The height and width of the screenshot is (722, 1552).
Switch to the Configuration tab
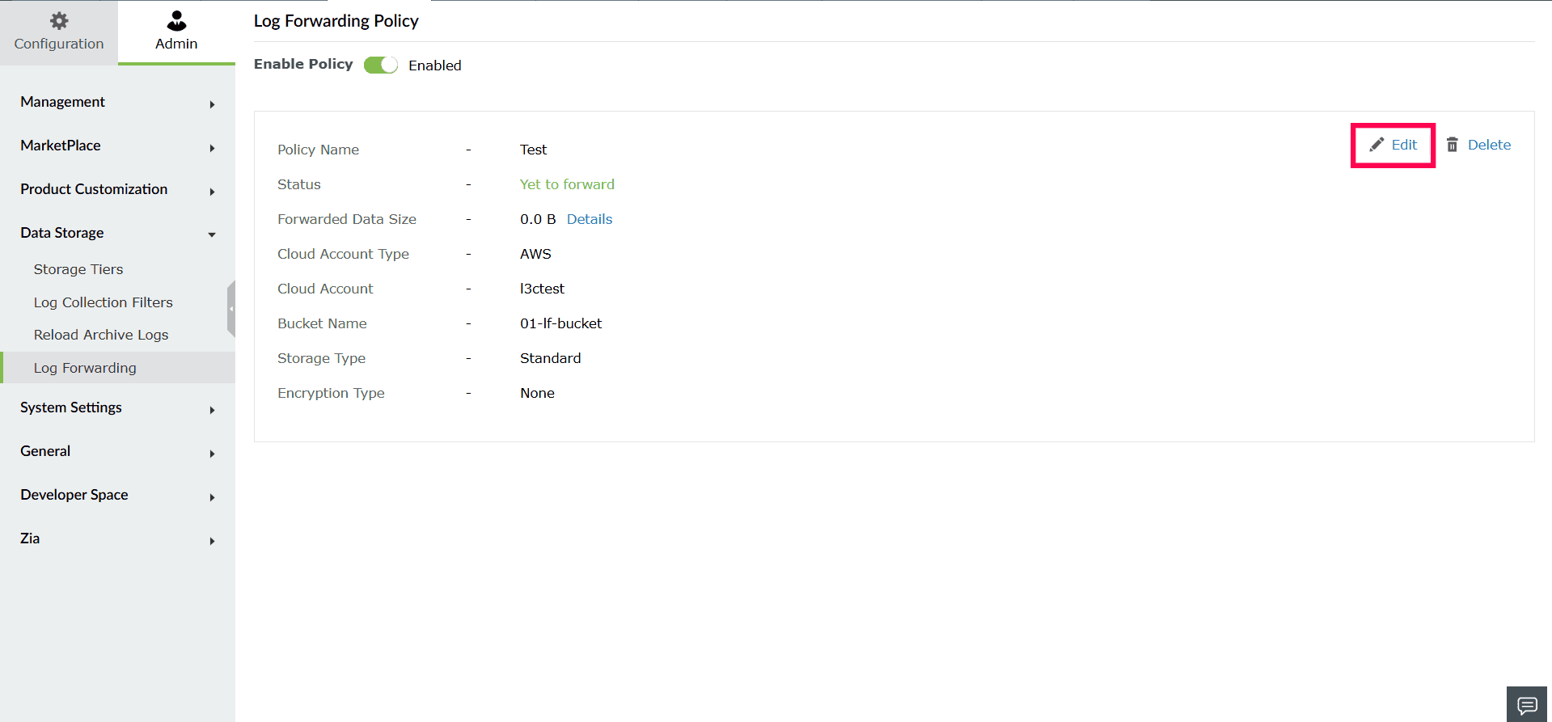tap(59, 32)
